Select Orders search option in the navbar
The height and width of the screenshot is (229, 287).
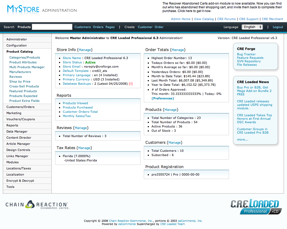click(98, 27)
